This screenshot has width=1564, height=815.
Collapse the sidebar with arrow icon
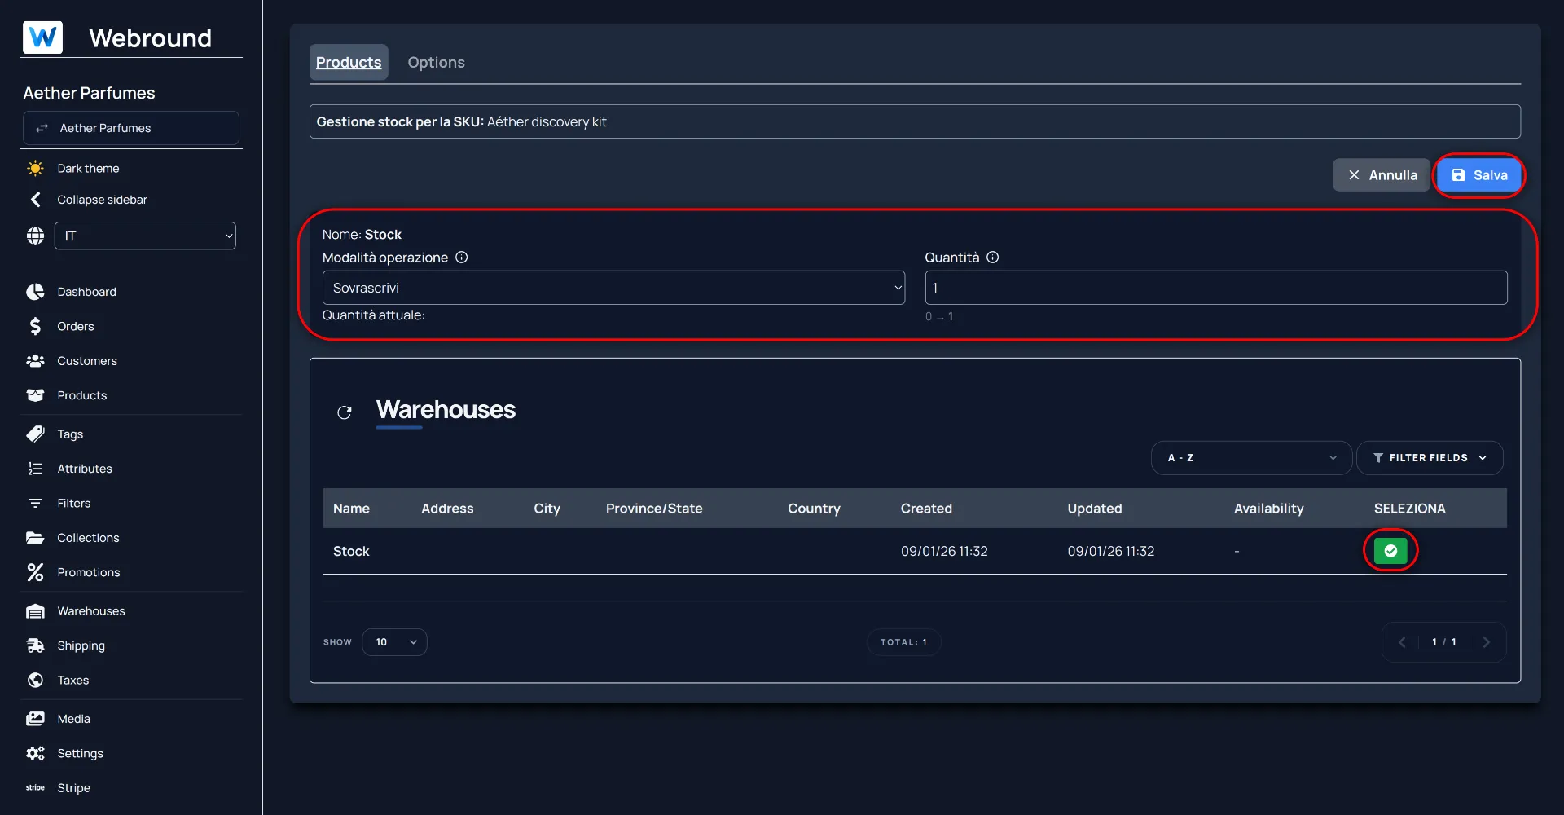[35, 200]
